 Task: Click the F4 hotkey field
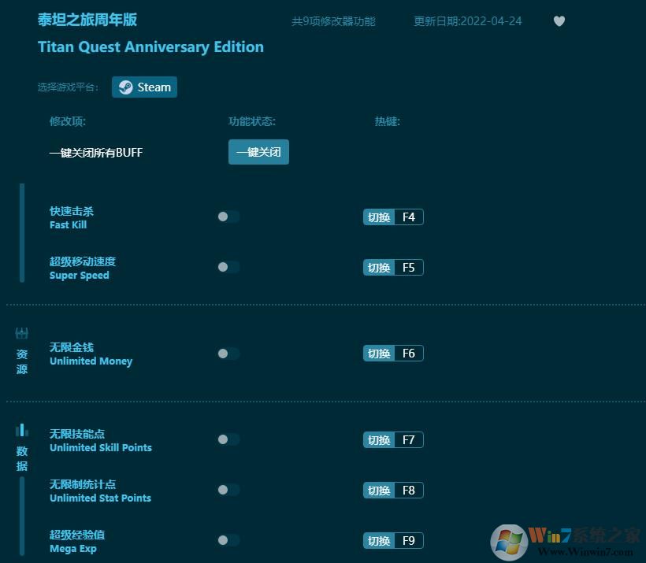409,217
